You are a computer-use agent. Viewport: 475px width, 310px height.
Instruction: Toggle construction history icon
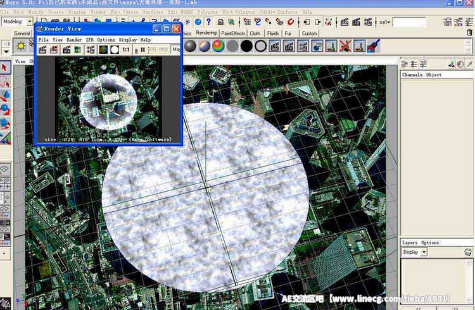(329, 22)
